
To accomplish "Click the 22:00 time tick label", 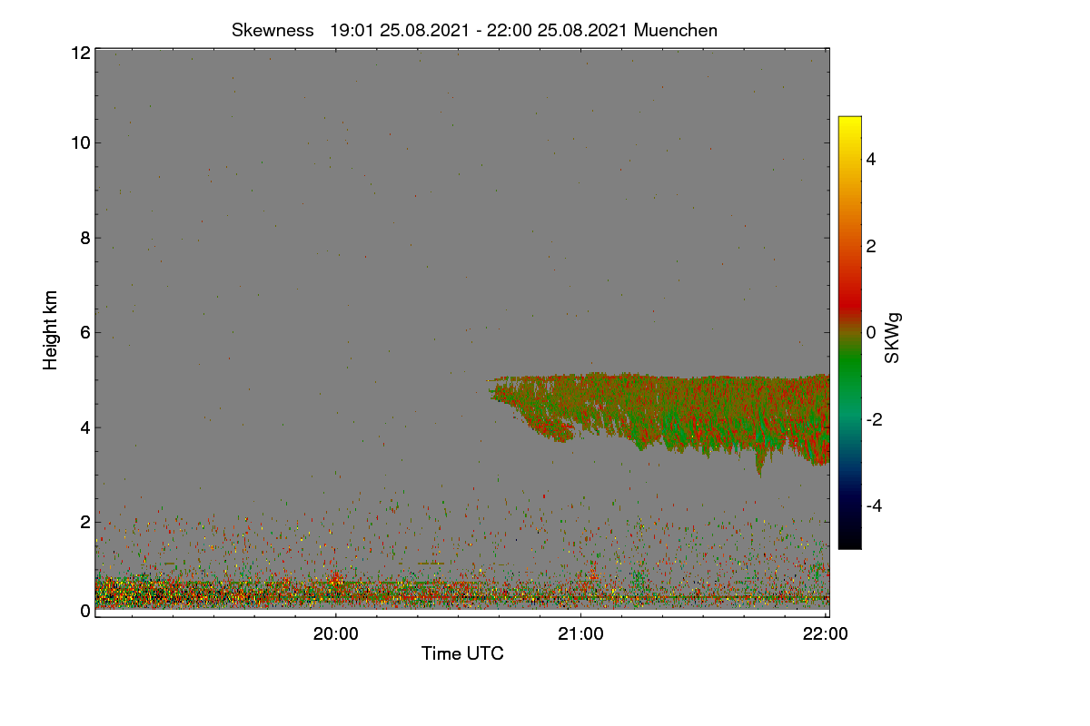I will click(826, 634).
